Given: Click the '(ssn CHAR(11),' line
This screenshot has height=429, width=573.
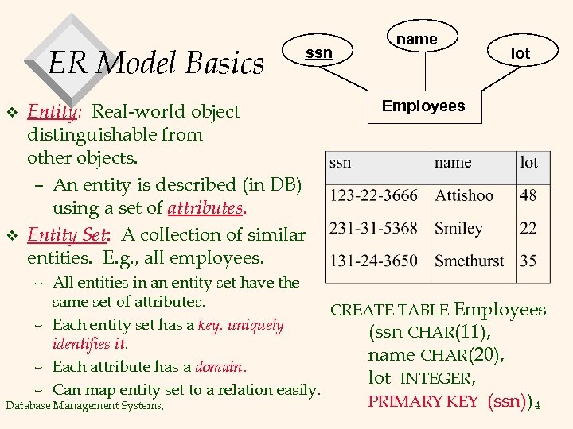Looking at the screenshot, I should pos(430,332).
